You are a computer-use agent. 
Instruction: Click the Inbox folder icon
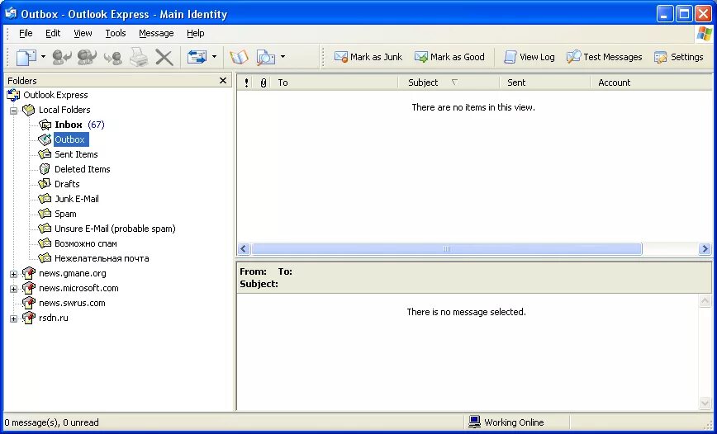(45, 125)
